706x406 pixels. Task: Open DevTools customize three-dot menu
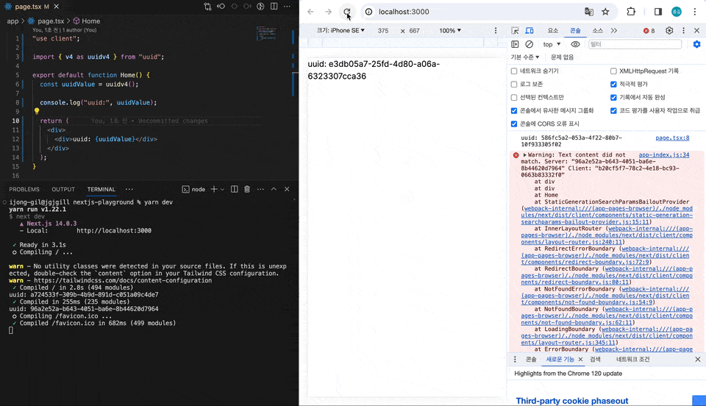[683, 31]
